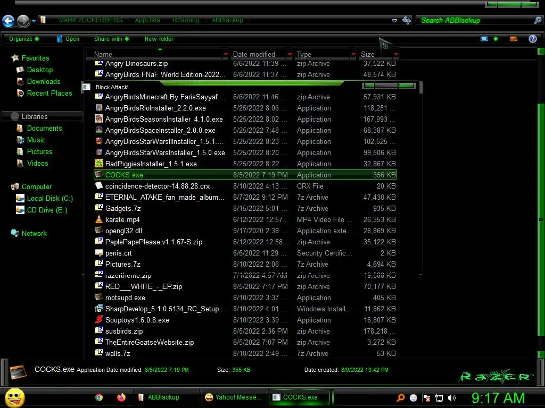Toggle the preview pane icon

coord(514,39)
